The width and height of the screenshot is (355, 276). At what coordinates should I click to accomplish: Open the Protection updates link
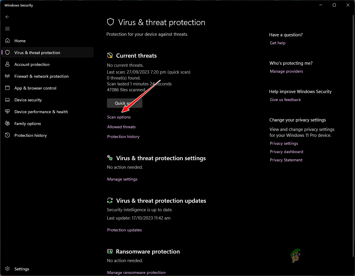[x=124, y=230]
